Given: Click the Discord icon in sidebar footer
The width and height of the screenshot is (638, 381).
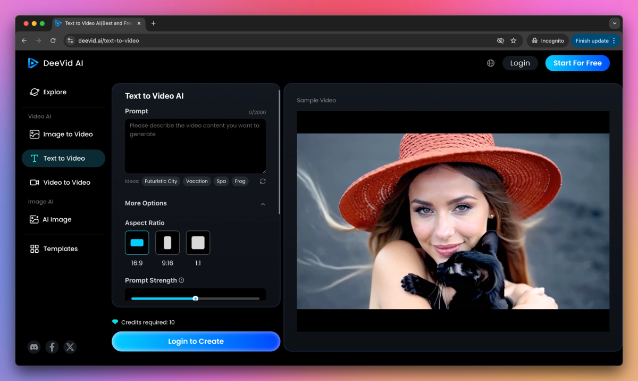Looking at the screenshot, I should pyautogui.click(x=34, y=347).
